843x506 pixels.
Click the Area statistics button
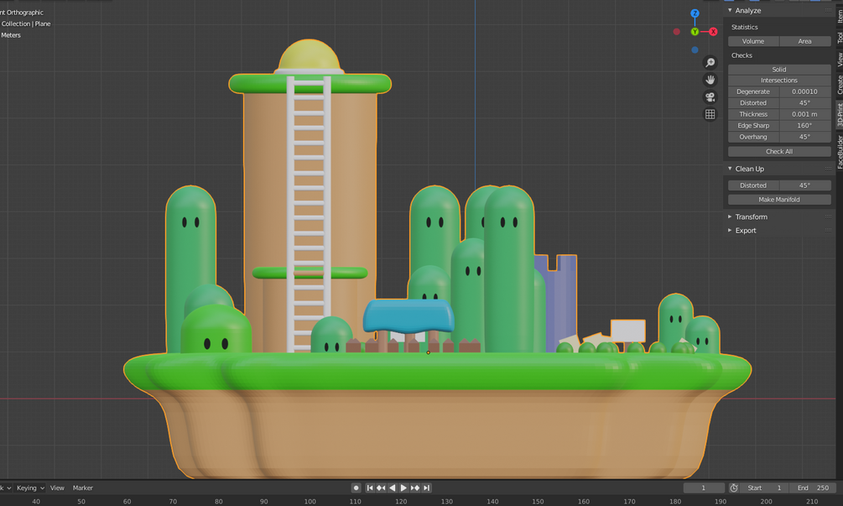pos(804,41)
